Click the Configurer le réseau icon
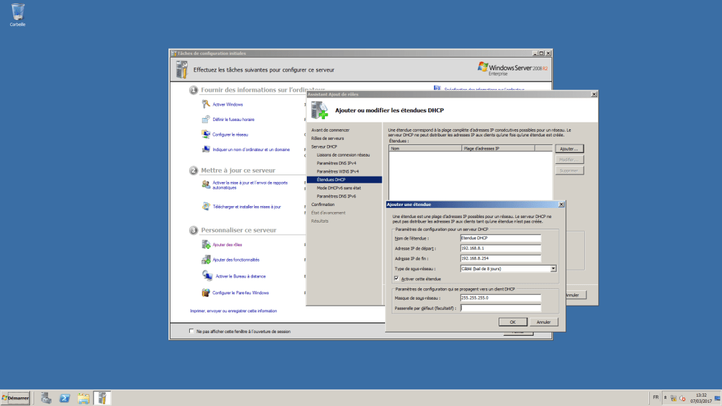Screen dimensions: 722x406 click(x=205, y=134)
